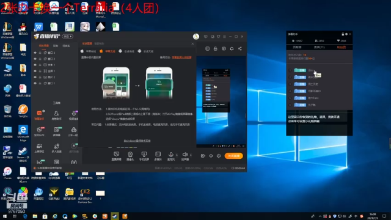This screenshot has width=391, height=220.
Task: Select the 苹果有线 connection option
Action: pos(88,51)
